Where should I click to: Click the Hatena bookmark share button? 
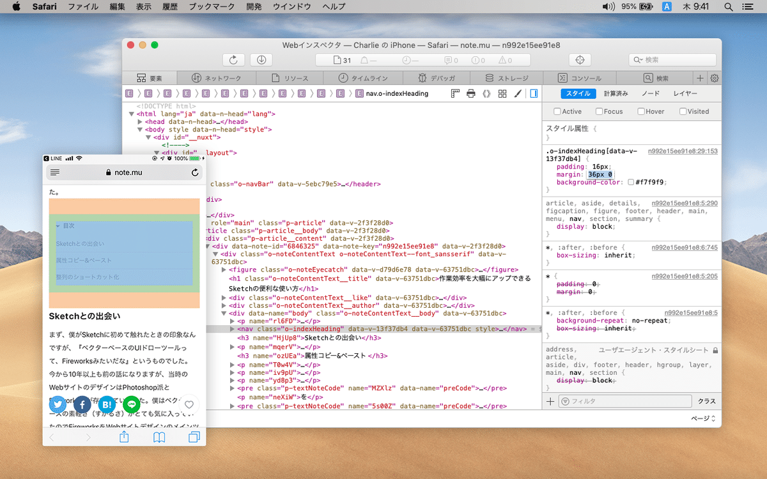click(107, 404)
